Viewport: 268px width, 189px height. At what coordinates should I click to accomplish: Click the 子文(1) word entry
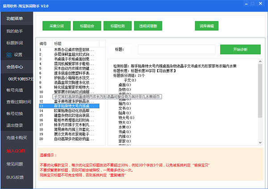(x=130, y=80)
